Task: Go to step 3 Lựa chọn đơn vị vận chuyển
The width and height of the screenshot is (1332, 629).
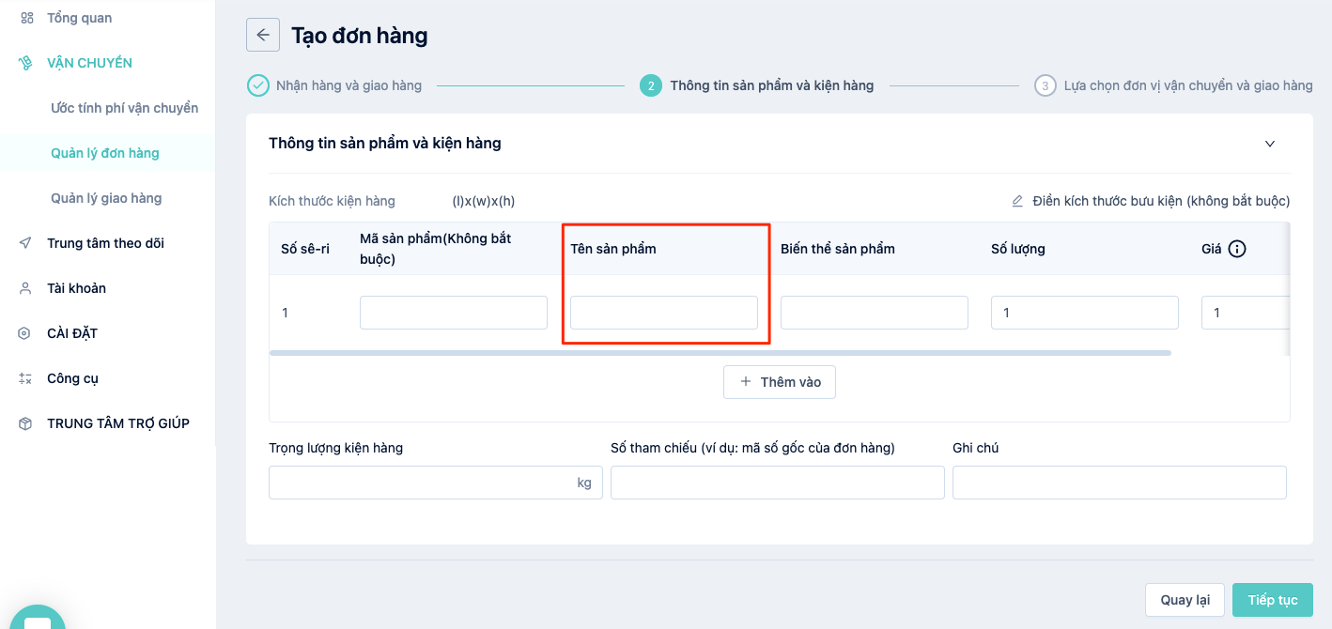Action: click(x=1173, y=85)
